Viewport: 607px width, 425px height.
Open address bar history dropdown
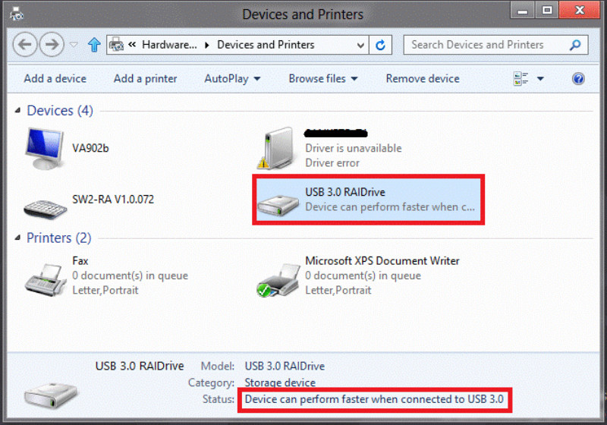tap(360, 46)
